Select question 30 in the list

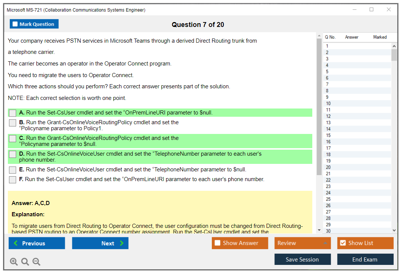point(357,231)
